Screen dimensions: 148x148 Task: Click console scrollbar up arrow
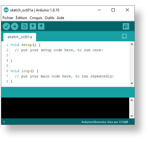coord(132,100)
